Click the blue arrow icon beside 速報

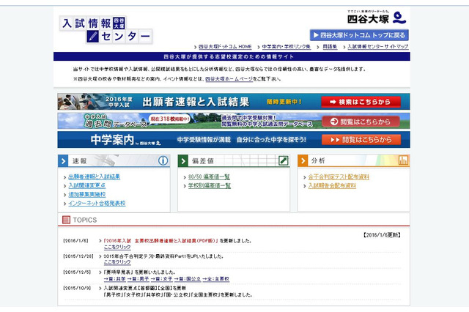click(x=63, y=161)
